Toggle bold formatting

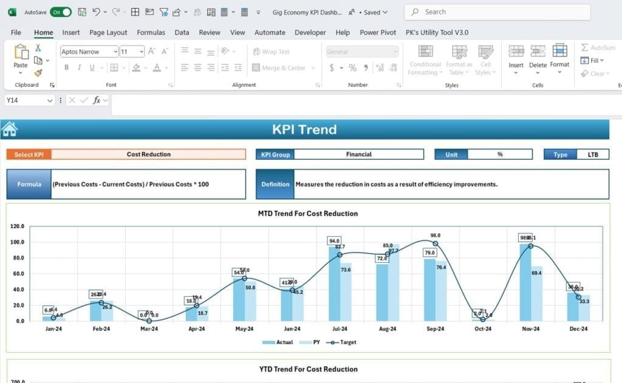tap(67, 67)
